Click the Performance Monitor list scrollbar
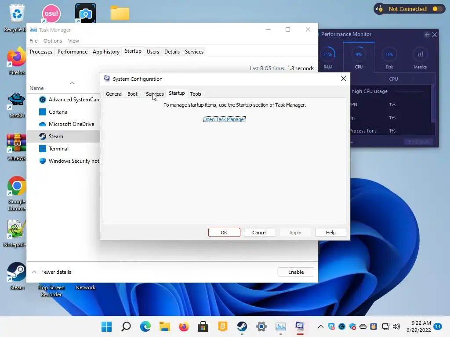This screenshot has width=450, height=337. click(433, 104)
